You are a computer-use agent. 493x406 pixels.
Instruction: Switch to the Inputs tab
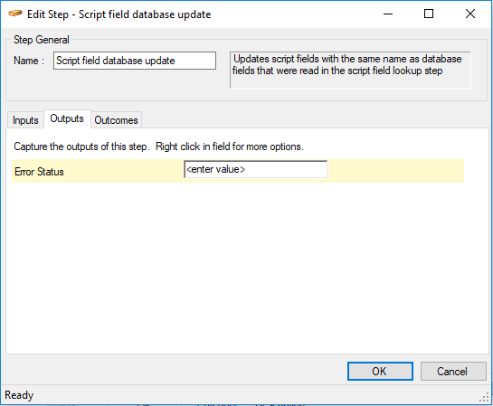(25, 120)
